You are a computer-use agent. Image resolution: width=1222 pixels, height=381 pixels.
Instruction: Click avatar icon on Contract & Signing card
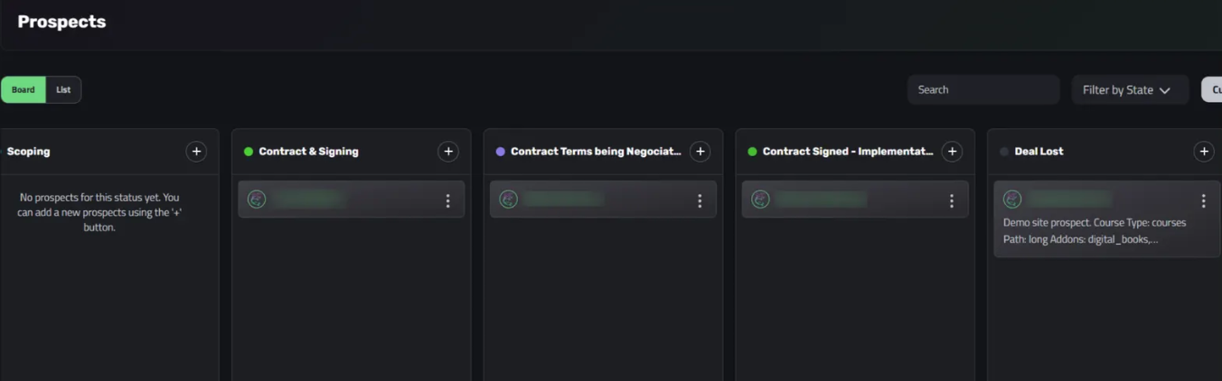(x=257, y=200)
